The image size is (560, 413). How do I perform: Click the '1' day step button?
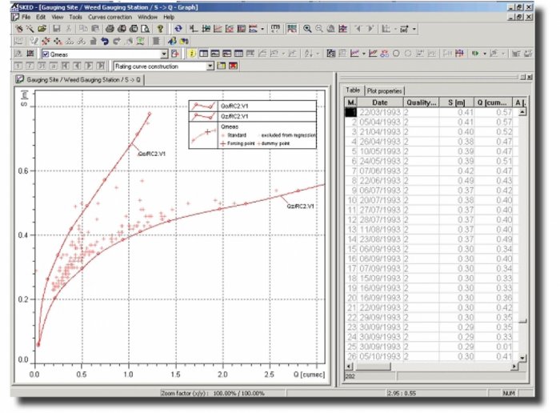[x=18, y=66]
